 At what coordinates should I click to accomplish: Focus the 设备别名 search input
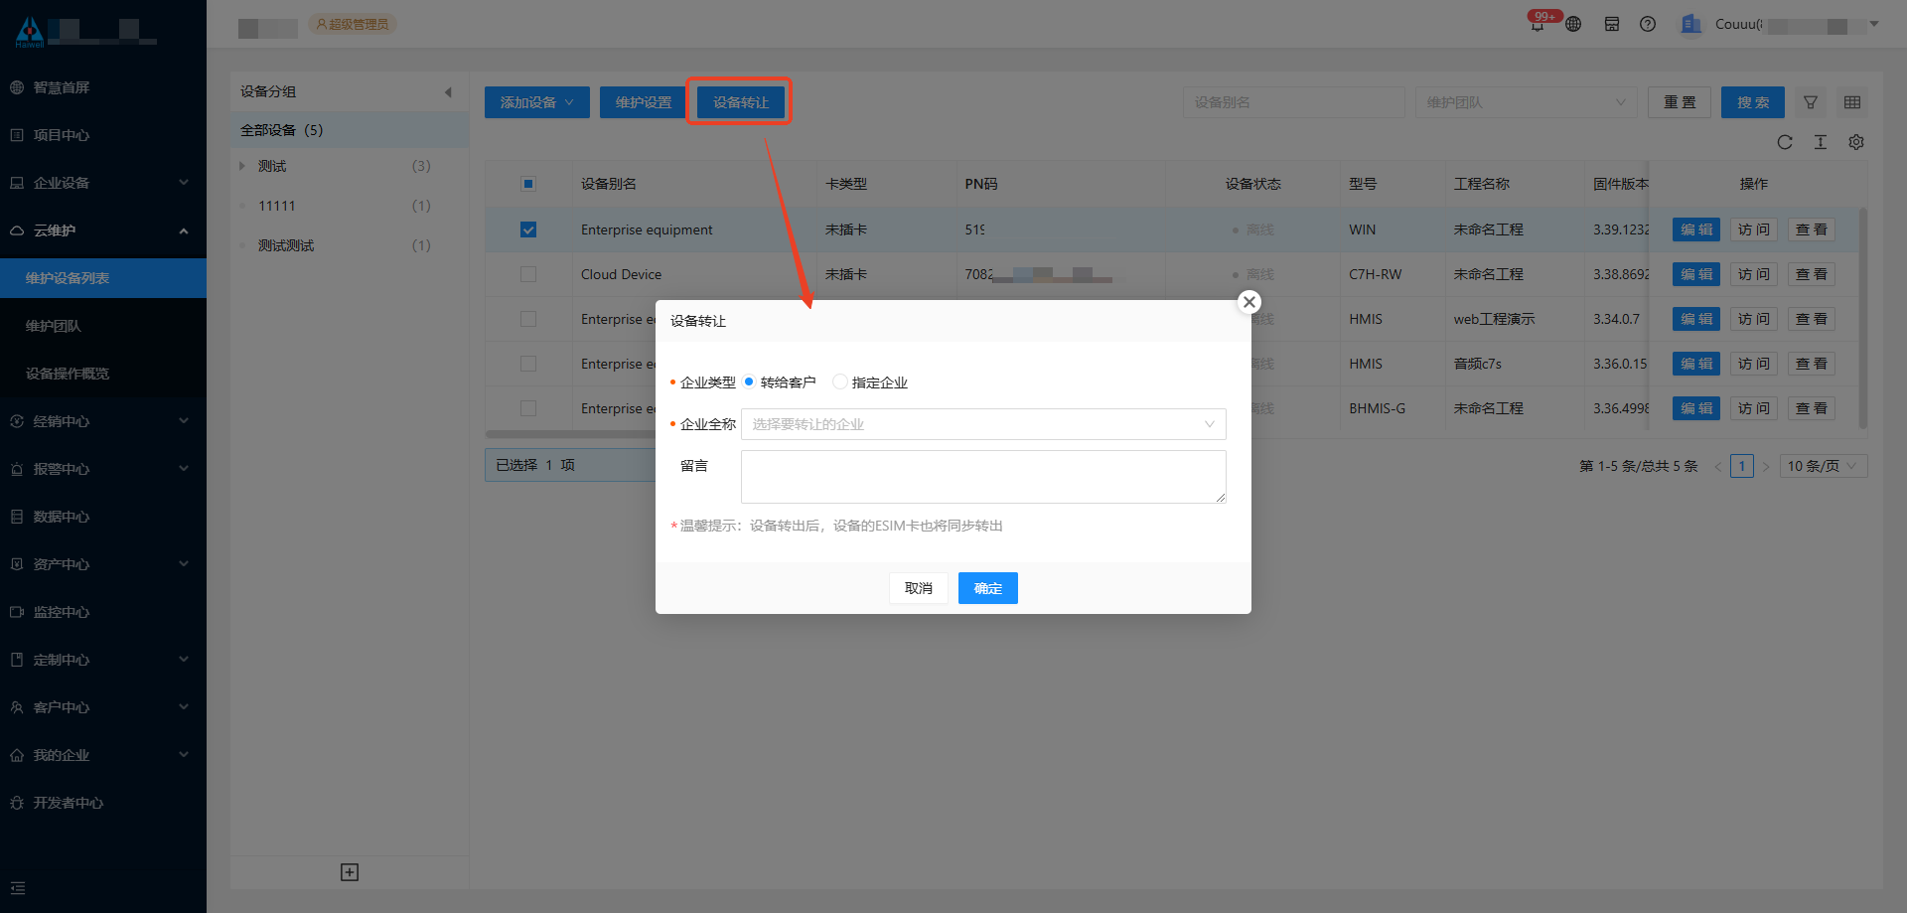click(1294, 102)
